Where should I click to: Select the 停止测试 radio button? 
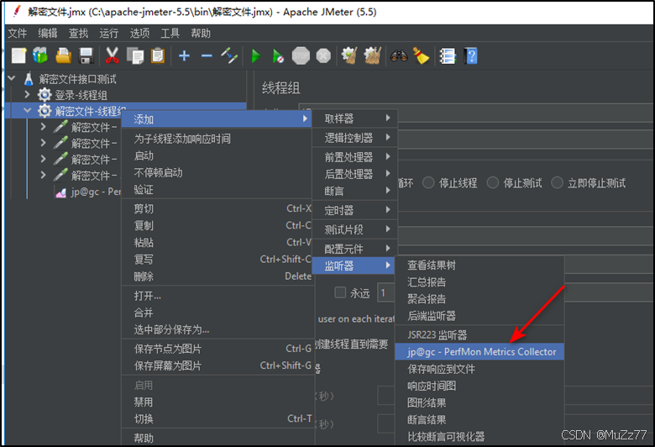(x=494, y=182)
